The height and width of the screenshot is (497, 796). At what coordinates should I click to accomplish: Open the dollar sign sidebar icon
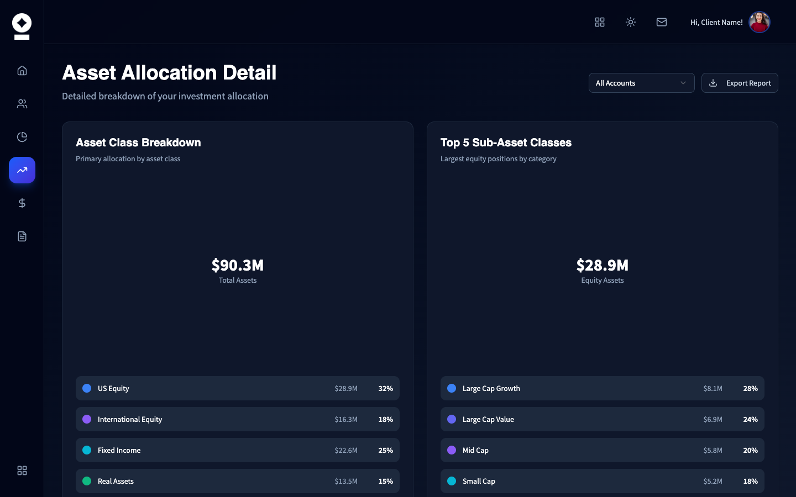pos(22,203)
